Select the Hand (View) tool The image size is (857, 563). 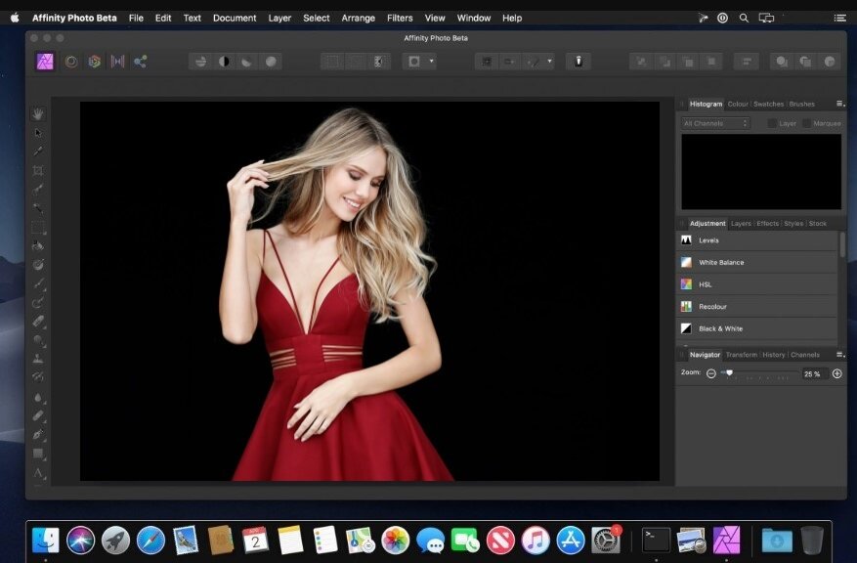pos(38,114)
